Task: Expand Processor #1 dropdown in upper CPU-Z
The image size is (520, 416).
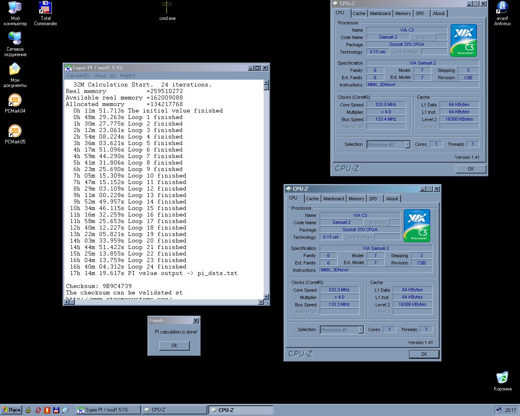Action: pyautogui.click(x=407, y=145)
